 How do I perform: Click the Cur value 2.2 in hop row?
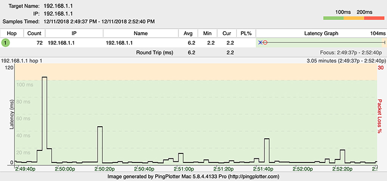[230, 43]
